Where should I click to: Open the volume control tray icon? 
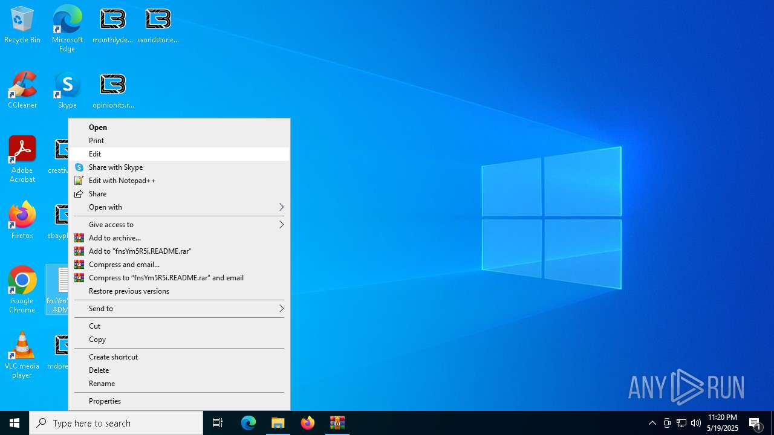pyautogui.click(x=696, y=423)
